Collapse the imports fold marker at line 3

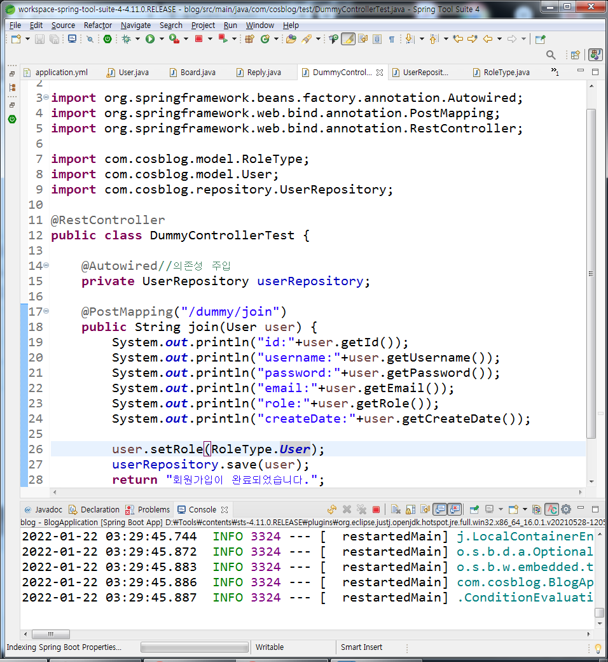[46, 97]
